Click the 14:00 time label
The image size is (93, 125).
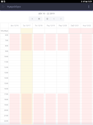(x=6, y=78)
